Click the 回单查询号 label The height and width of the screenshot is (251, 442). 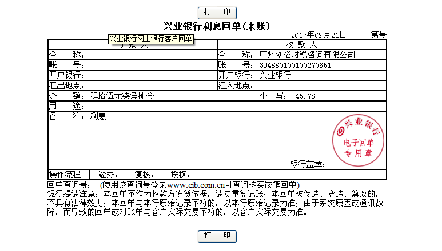click(x=69, y=185)
